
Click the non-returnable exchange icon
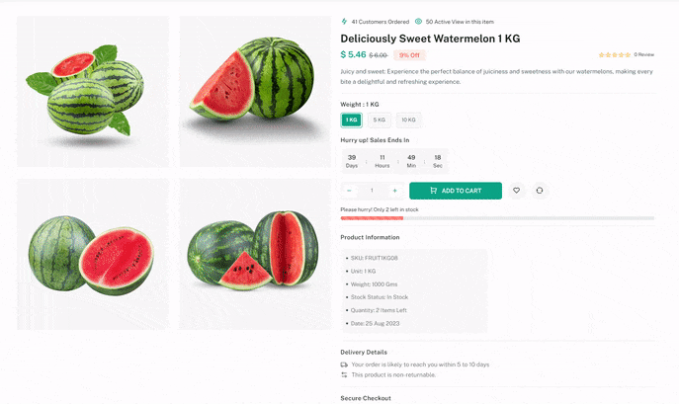344,374
